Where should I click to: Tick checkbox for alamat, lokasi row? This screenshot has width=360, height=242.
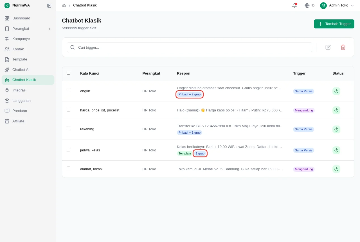click(x=68, y=168)
